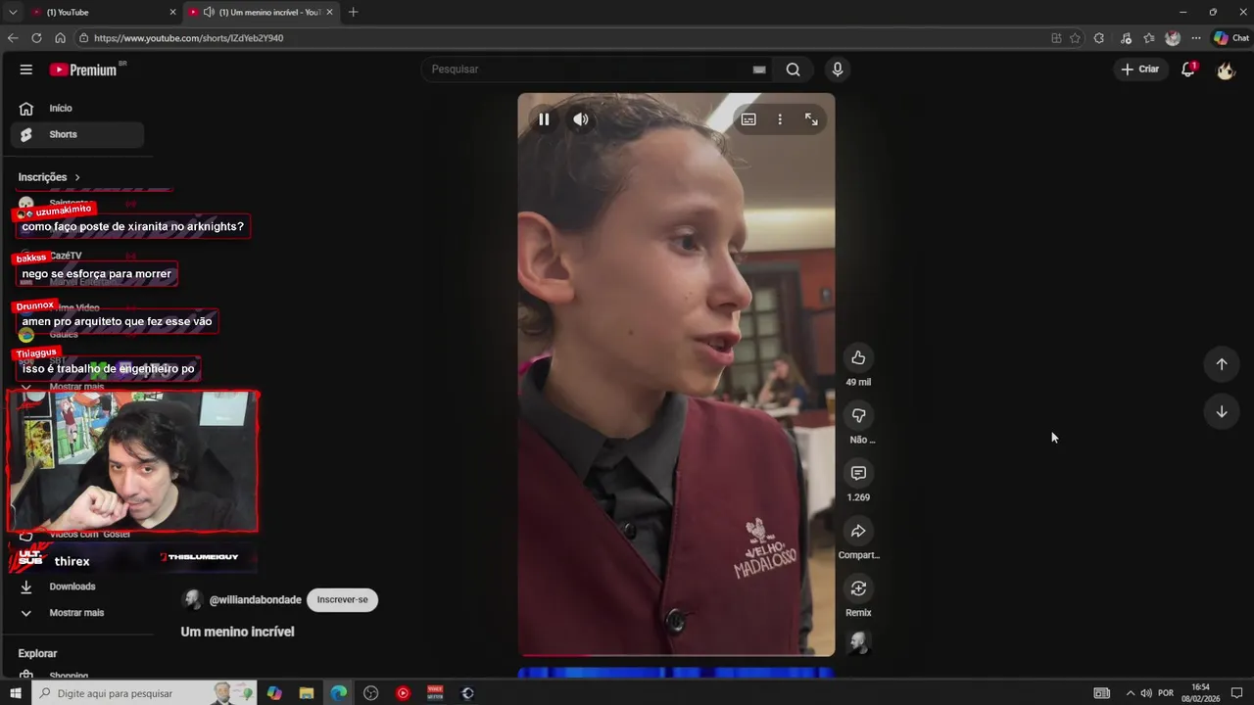Expand the Short to fullscreen

[x=811, y=119]
